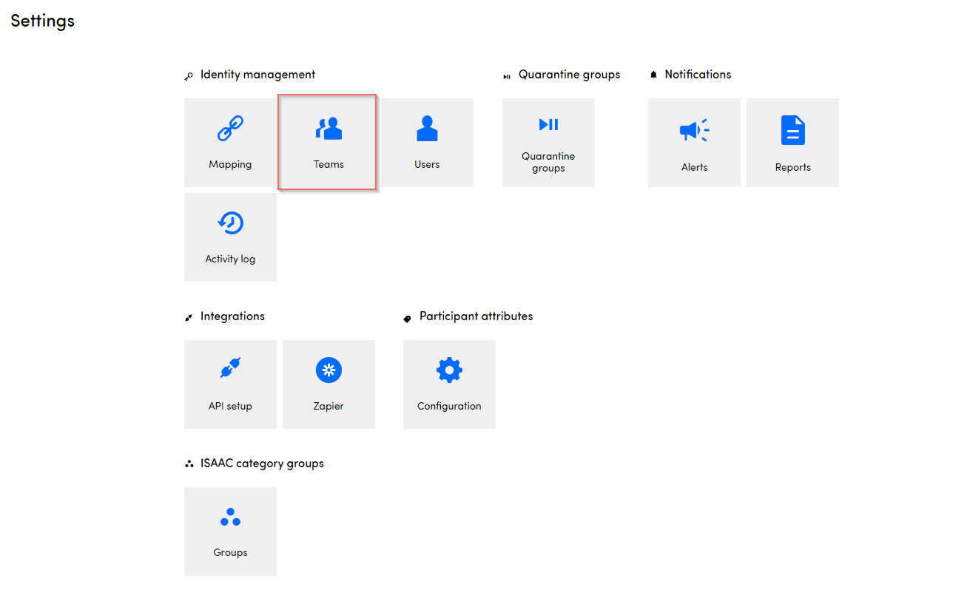Click the bell icon beside Notifications
This screenshot has height=590, width=967.
[653, 75]
